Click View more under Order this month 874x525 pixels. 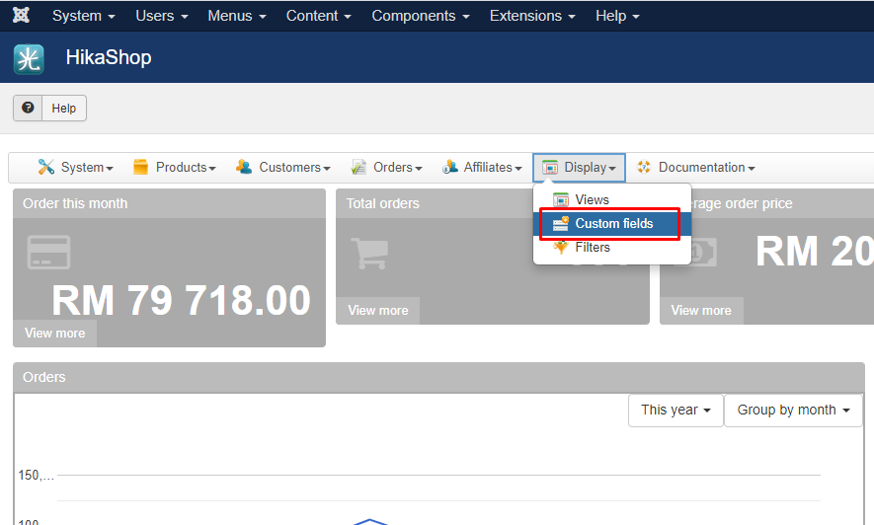(x=54, y=333)
